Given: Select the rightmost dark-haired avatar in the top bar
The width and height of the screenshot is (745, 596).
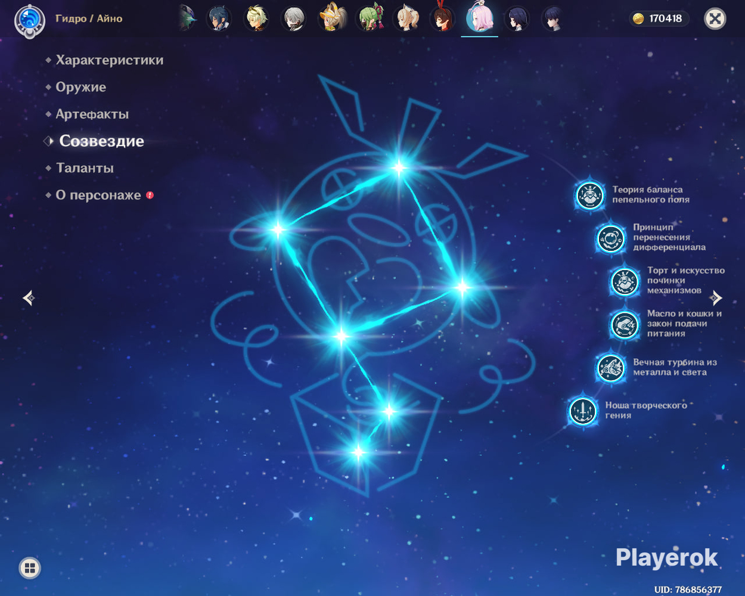Looking at the screenshot, I should coord(554,19).
